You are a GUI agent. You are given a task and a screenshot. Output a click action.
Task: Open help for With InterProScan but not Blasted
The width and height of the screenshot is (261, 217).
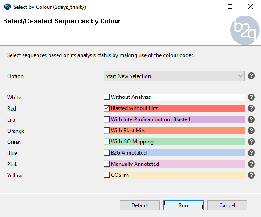pos(251,119)
